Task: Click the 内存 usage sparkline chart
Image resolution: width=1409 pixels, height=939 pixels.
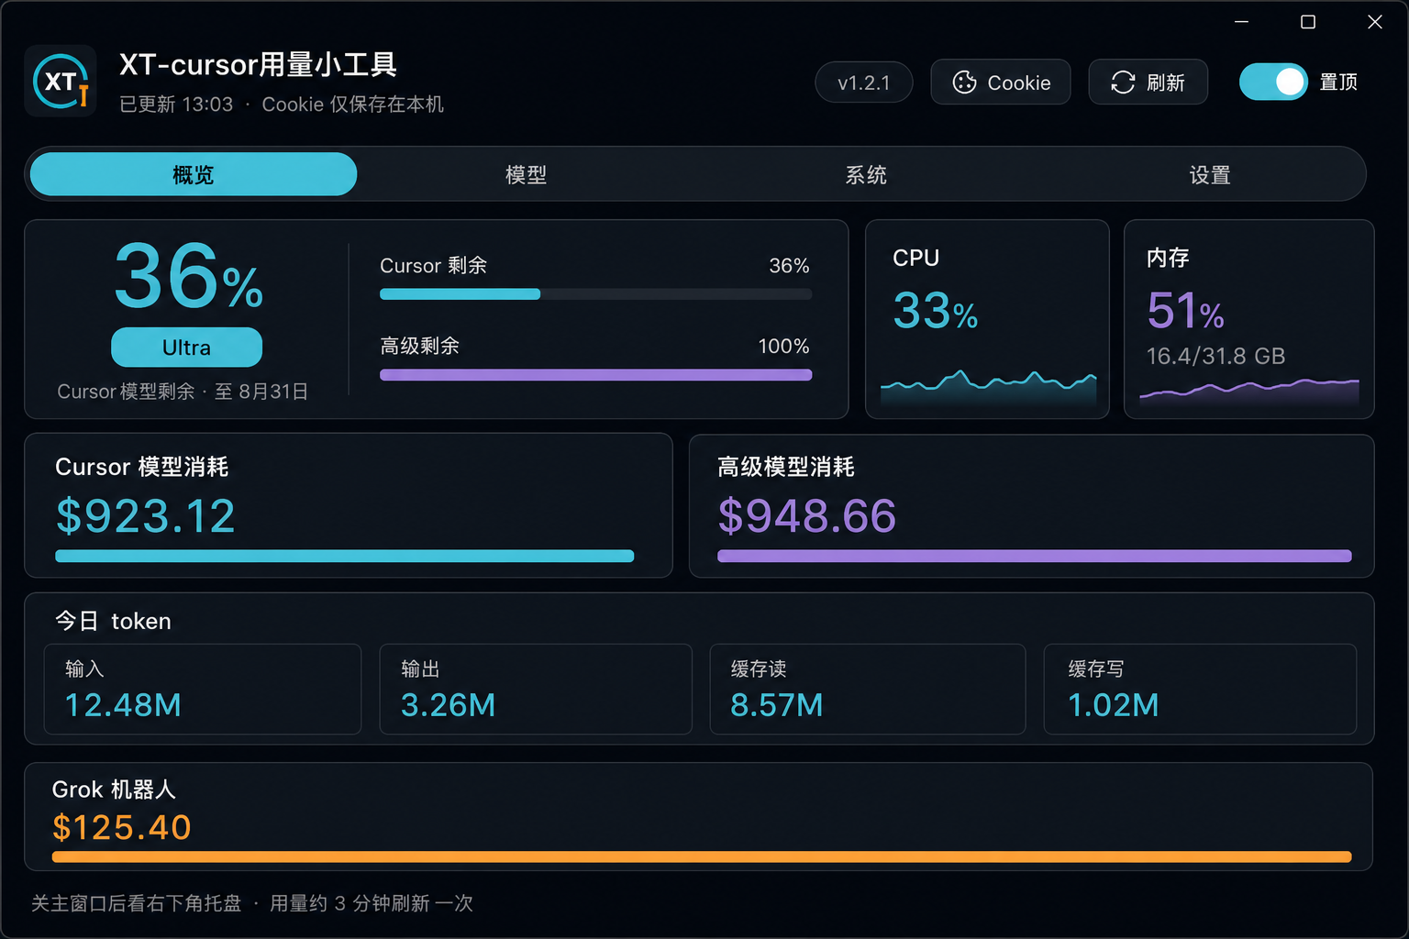Action: point(1248,392)
